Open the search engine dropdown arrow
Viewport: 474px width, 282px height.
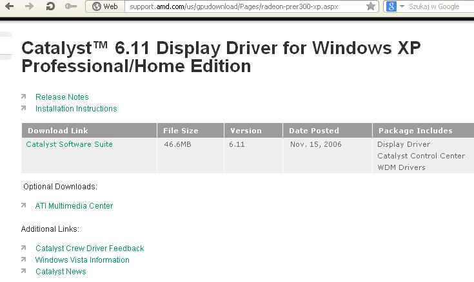(x=402, y=6)
